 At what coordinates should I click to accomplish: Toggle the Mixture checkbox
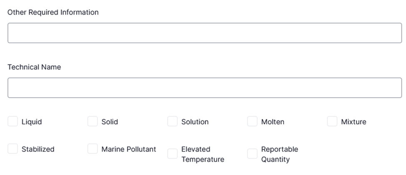[332, 121]
